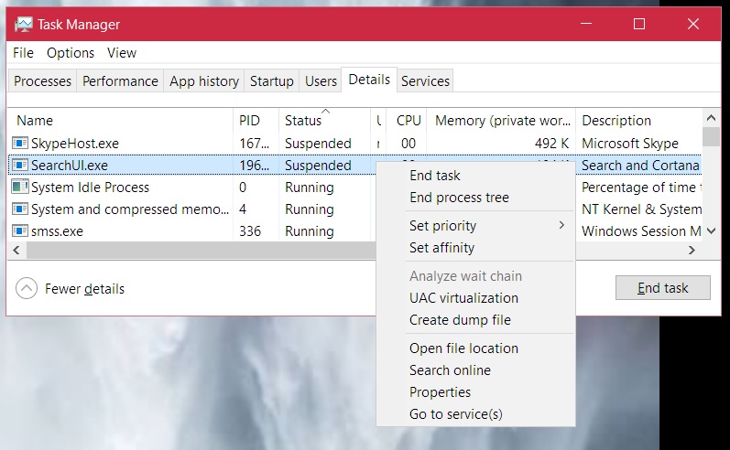Switch to the App history tab
Image resolution: width=730 pixels, height=450 pixels.
point(204,80)
